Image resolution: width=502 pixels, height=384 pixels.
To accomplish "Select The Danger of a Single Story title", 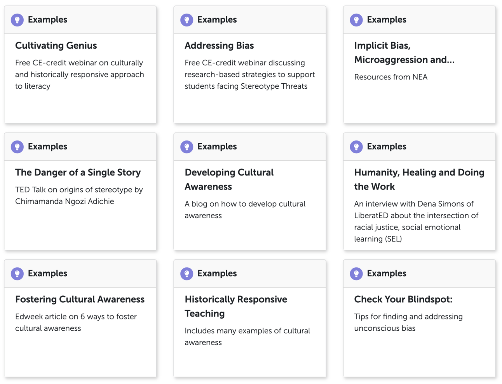I will point(78,172).
